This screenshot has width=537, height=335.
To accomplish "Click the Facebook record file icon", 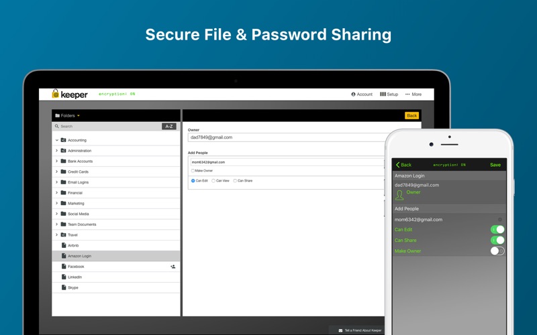I will pyautogui.click(x=64, y=266).
